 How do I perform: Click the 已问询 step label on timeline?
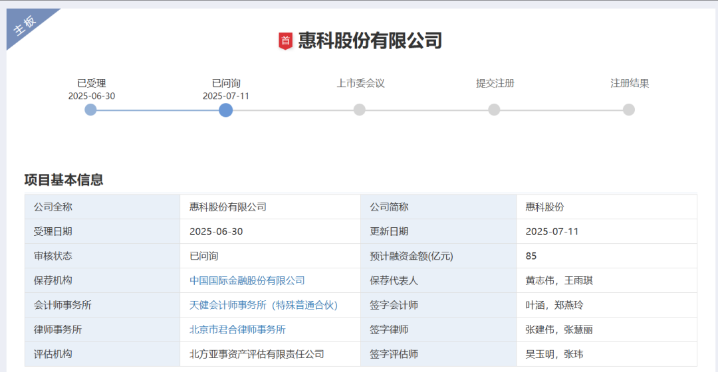(x=226, y=83)
